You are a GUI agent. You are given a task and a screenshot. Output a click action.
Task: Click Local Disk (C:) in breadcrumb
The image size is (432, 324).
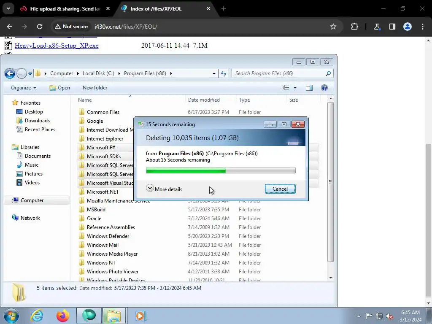point(98,73)
